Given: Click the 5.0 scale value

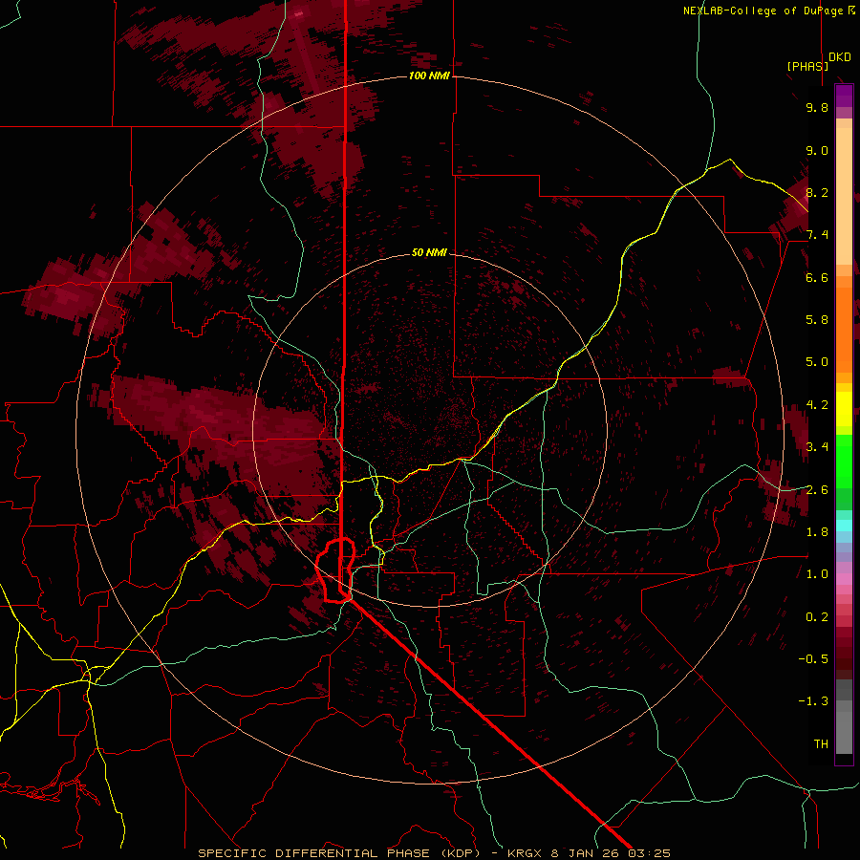Looking at the screenshot, I should pyautogui.click(x=817, y=362).
